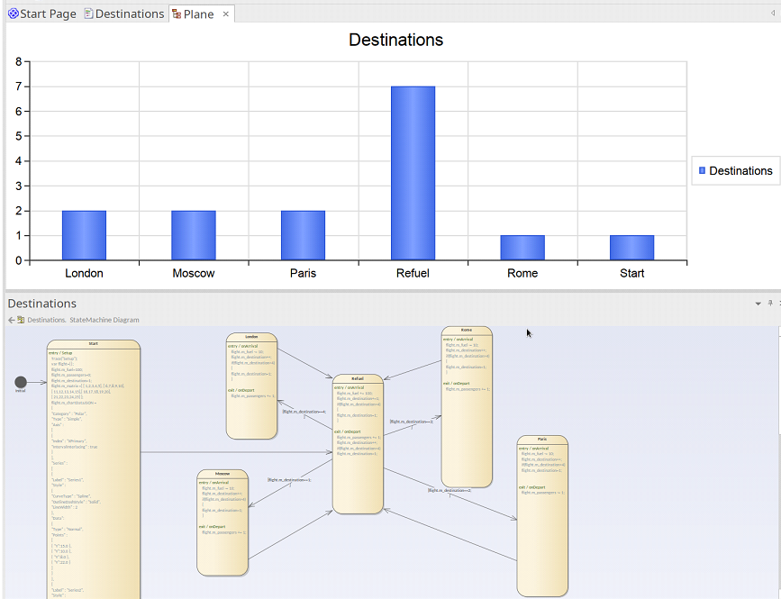Click the StateMachine diagram icon in breadcrumb
This screenshot has height=599, width=781.
(21, 320)
